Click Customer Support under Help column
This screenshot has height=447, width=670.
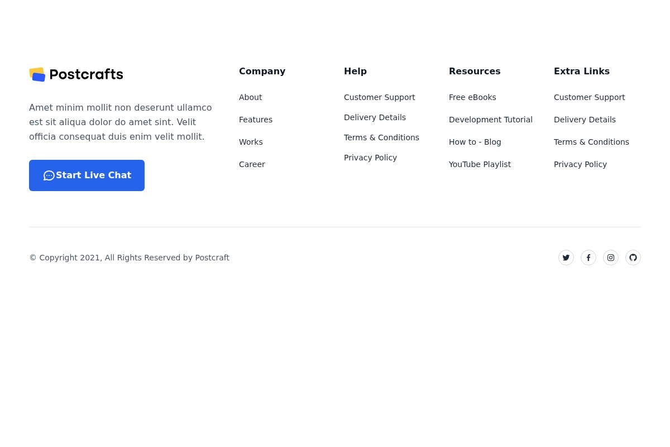[379, 97]
